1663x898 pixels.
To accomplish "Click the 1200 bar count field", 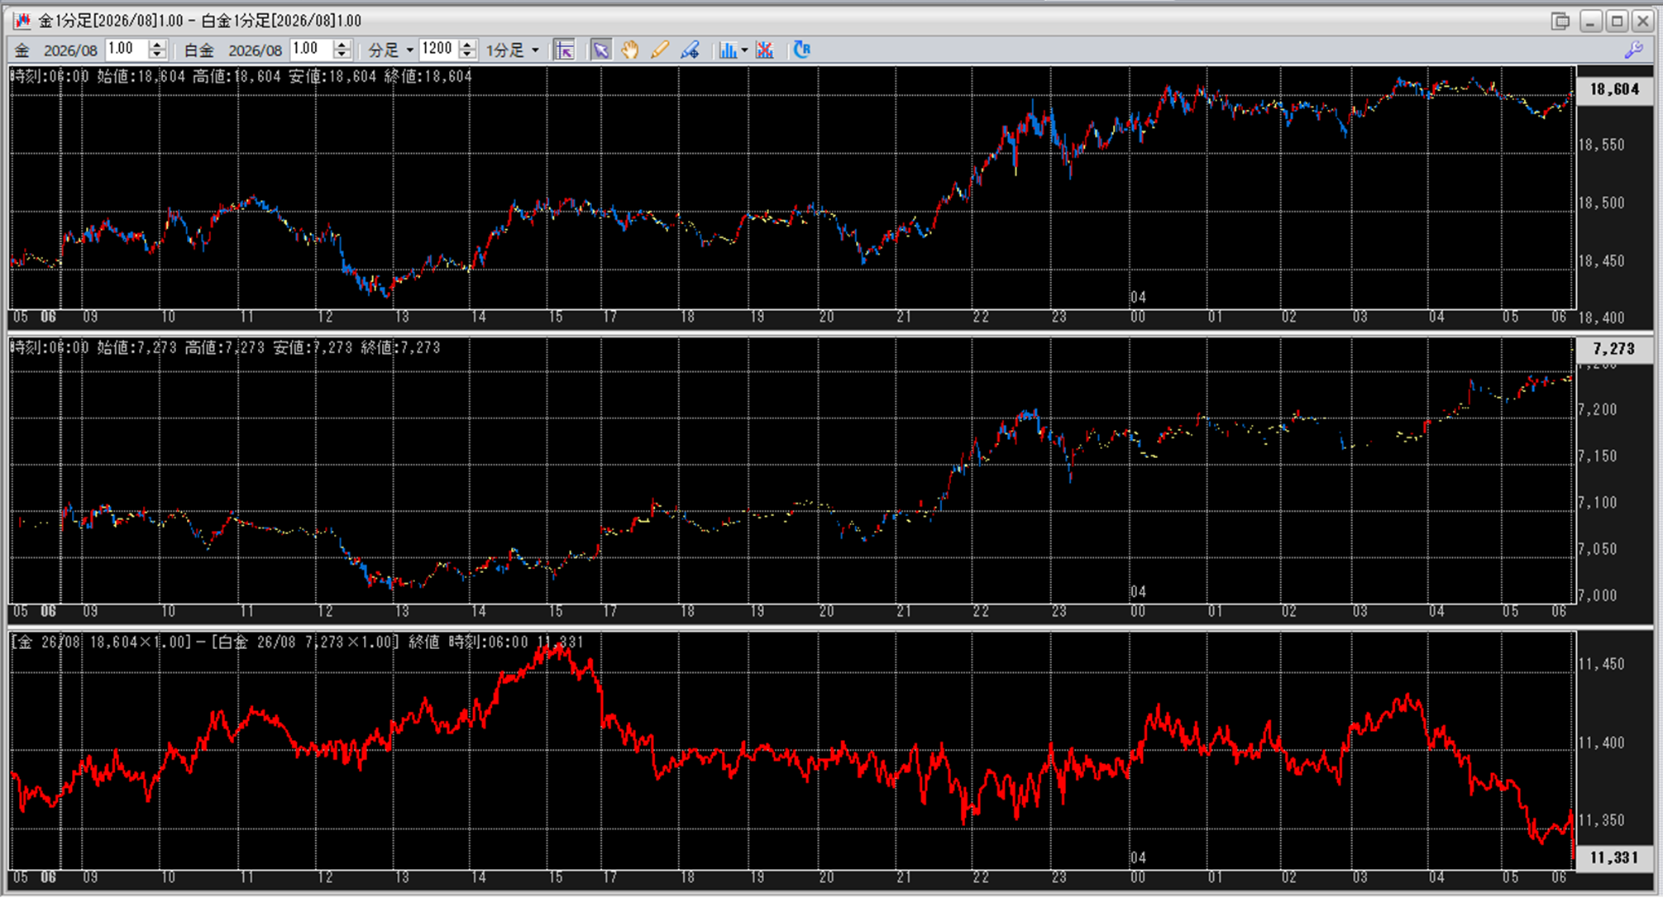I will click(x=437, y=50).
